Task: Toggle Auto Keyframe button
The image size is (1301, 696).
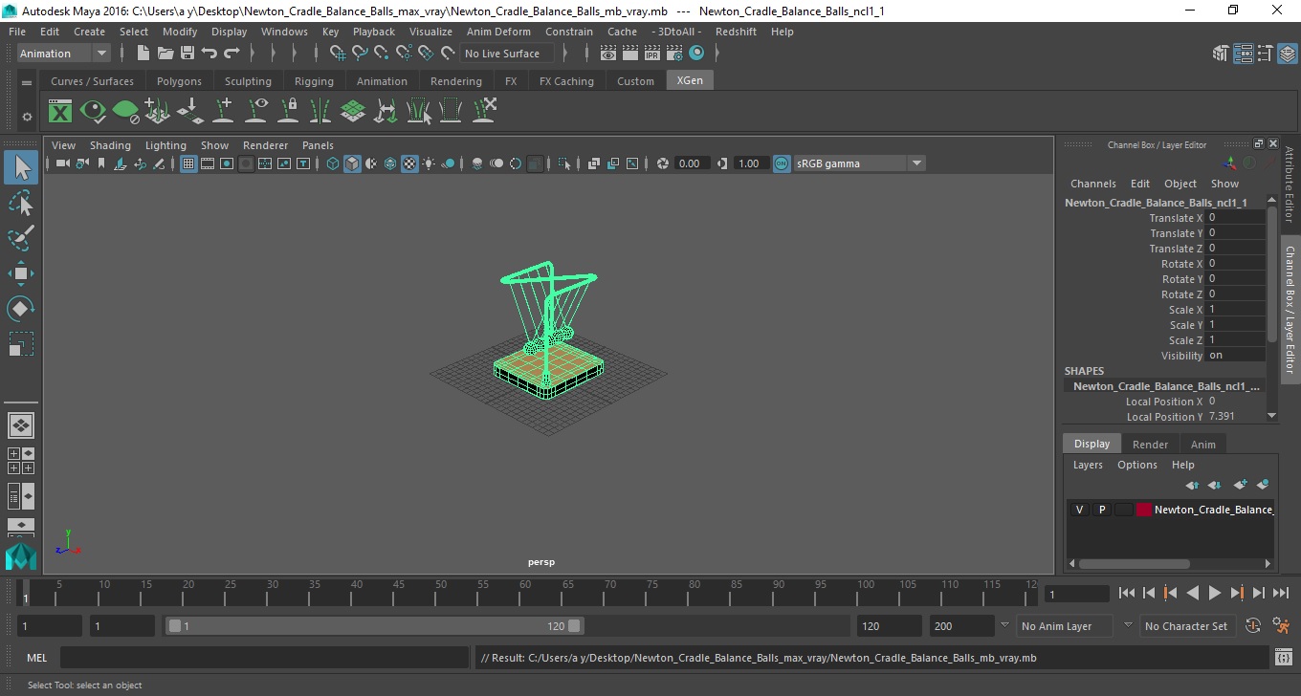Action: point(1253,626)
